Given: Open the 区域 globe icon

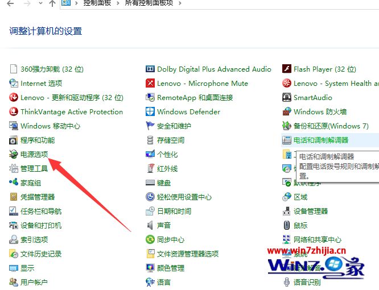Looking at the screenshot, I should coord(287,197).
